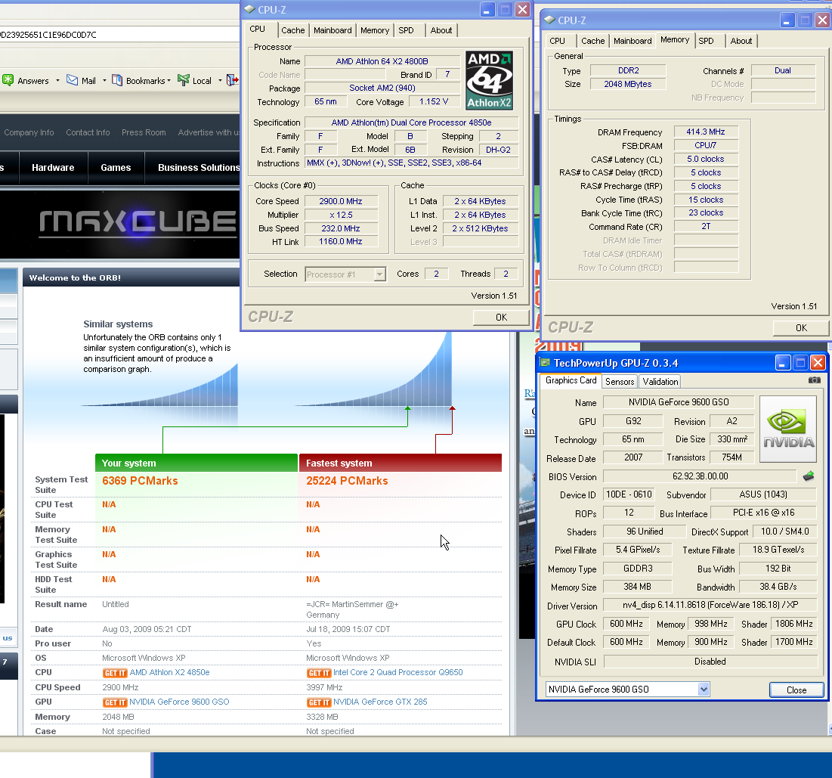The width and height of the screenshot is (832, 778).
Task: Click the Answers toolbar icon
Action: pos(8,80)
